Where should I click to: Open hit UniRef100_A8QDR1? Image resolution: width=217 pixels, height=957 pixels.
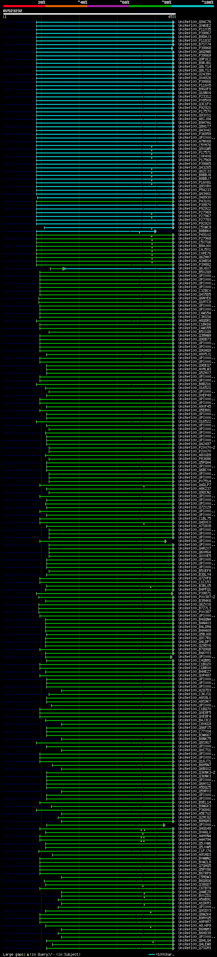click(x=195, y=320)
